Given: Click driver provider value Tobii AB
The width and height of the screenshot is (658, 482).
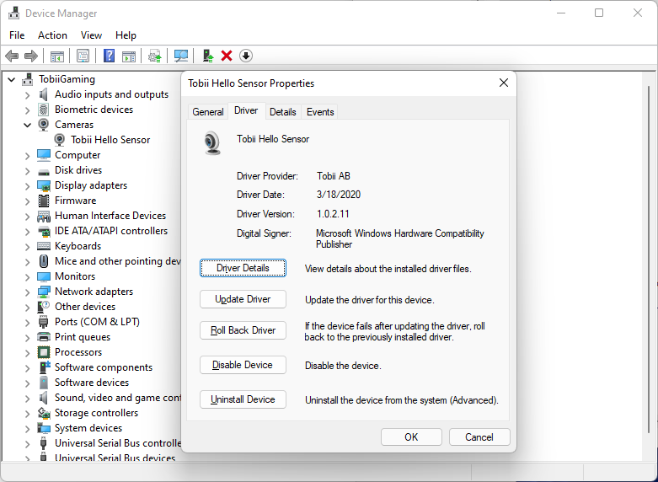Looking at the screenshot, I should tap(334, 176).
